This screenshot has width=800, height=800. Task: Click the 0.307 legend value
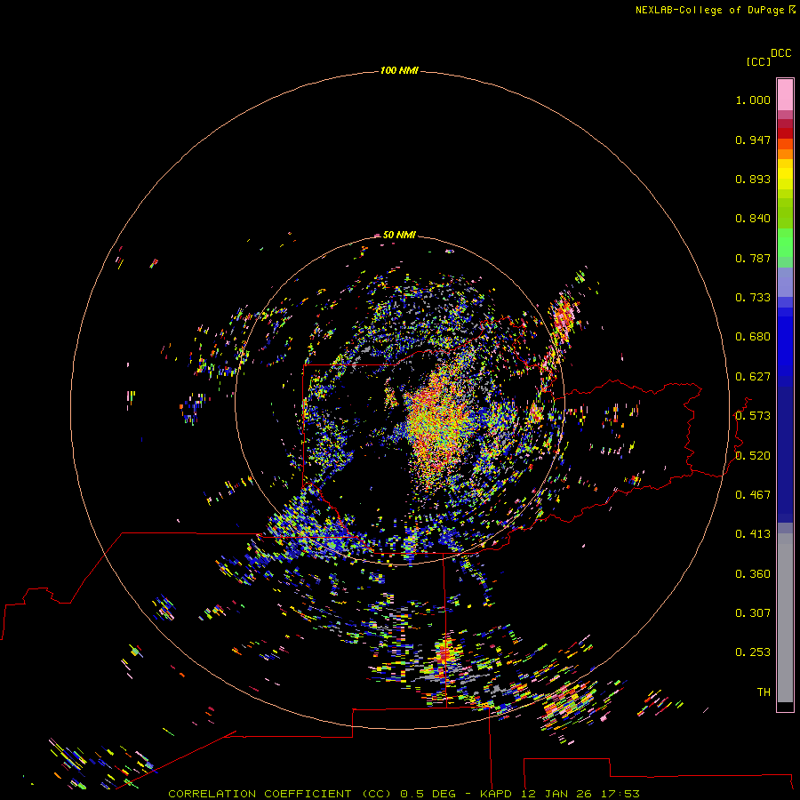pos(753,613)
